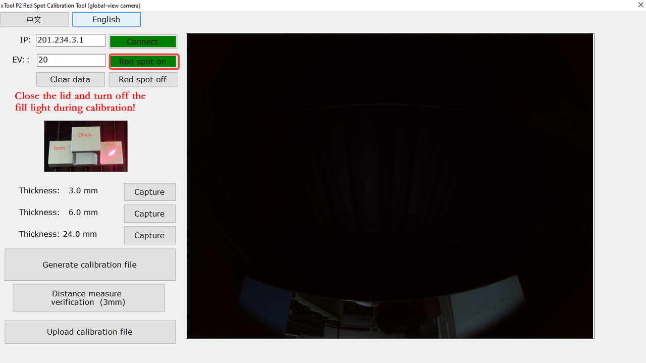Upload the calibration file
646x363 pixels.
(90, 332)
